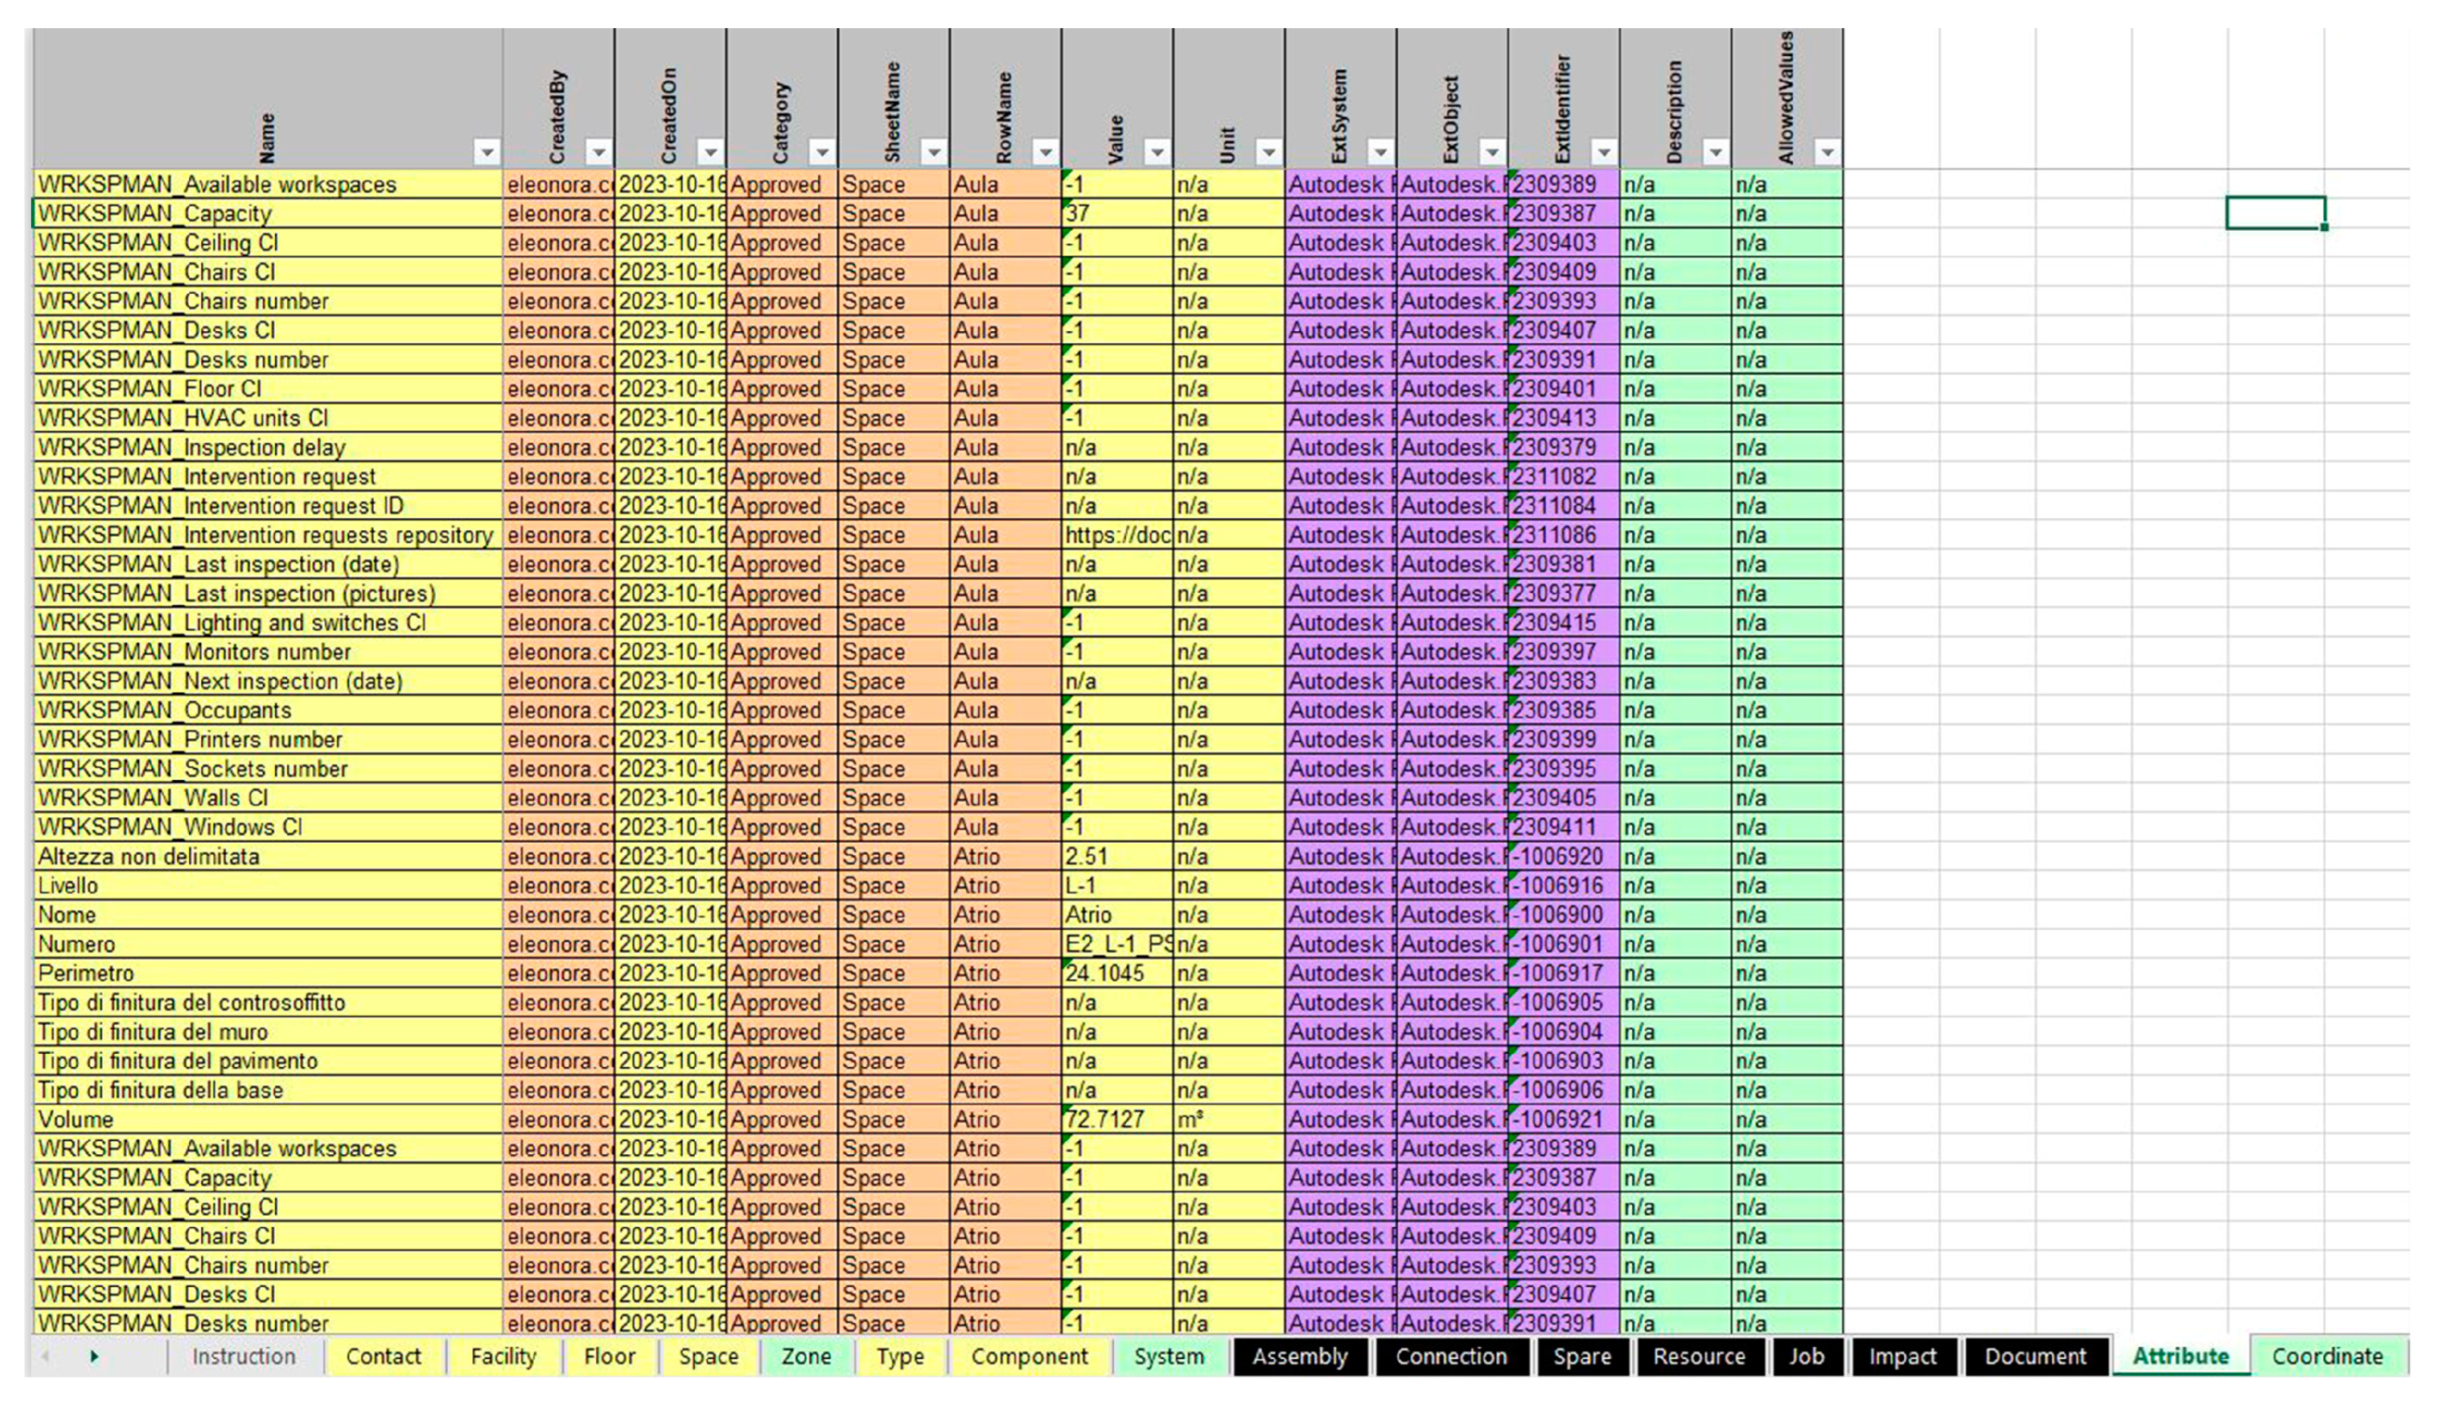Open the Facility sheet
Screen dimensions: 2440x1401
click(503, 1357)
